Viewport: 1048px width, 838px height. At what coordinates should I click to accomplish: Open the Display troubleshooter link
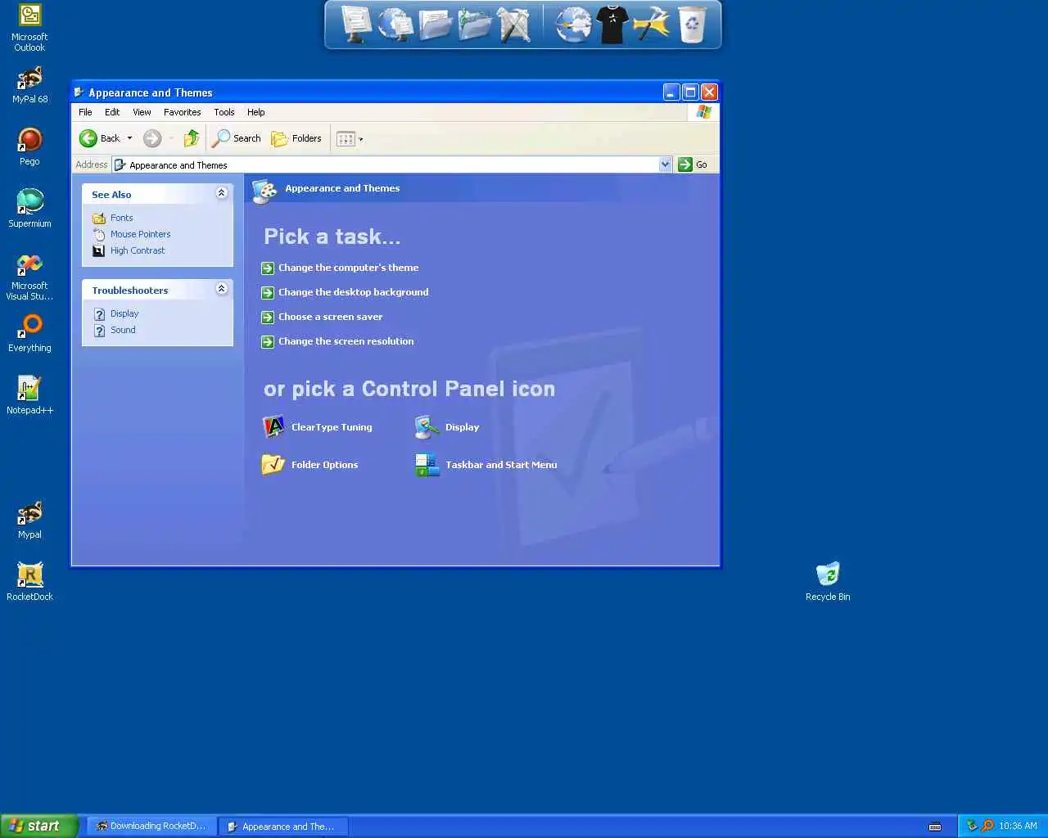point(124,313)
